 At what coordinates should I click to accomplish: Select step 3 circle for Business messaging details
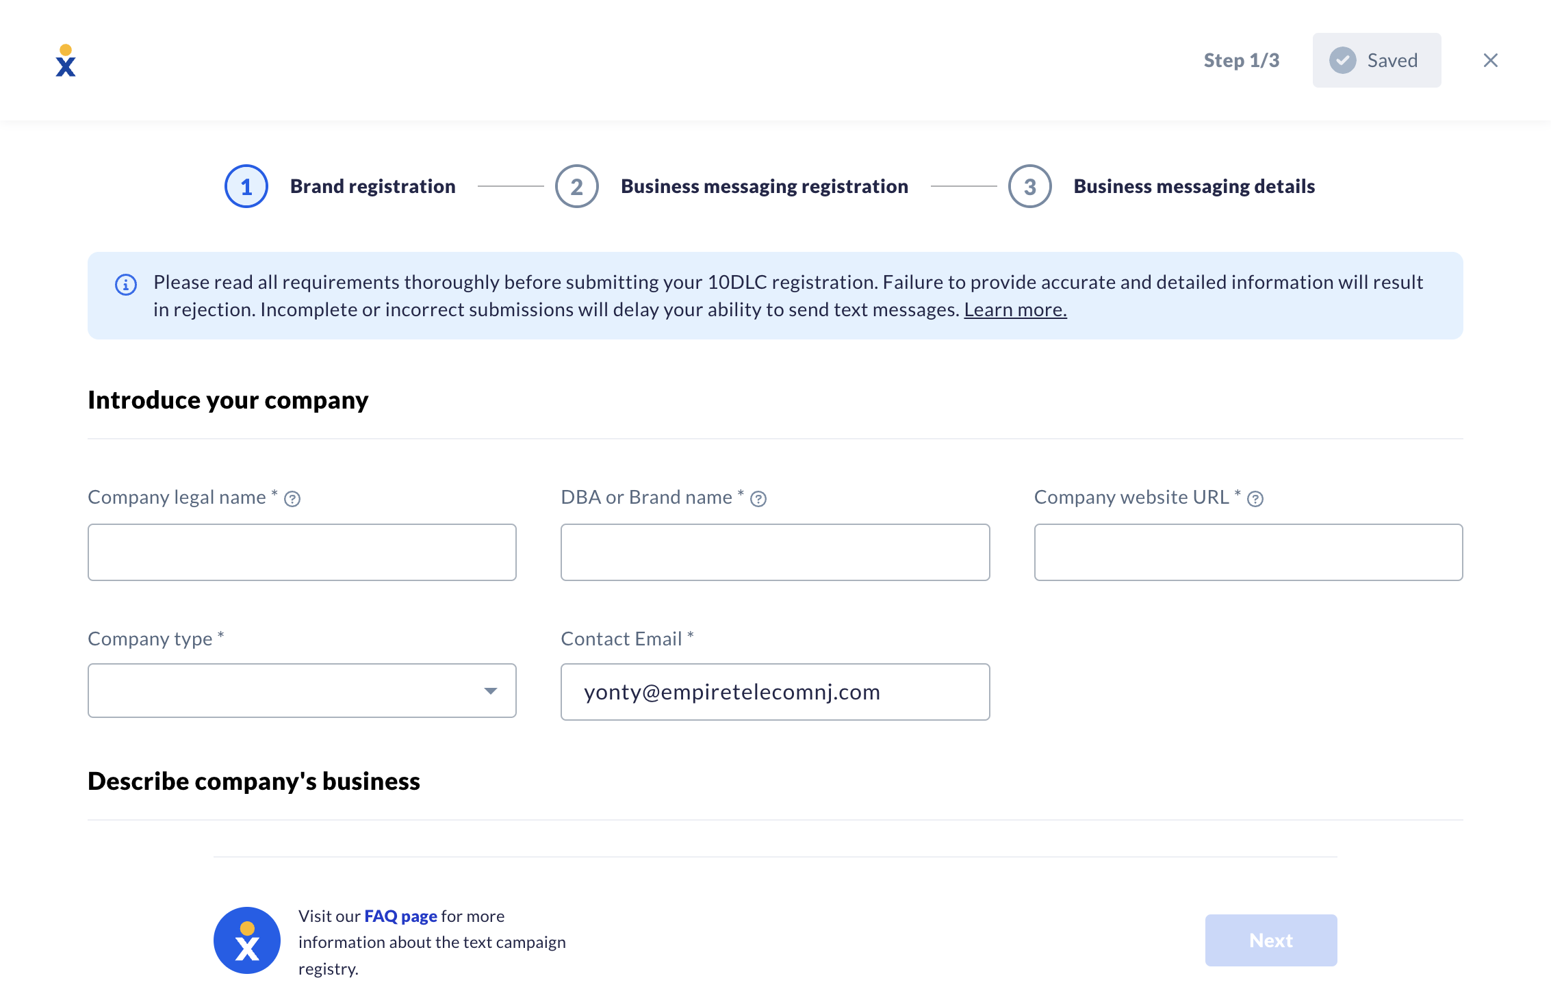1030,186
